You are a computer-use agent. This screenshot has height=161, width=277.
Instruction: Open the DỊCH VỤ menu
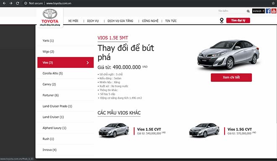pos(93,21)
